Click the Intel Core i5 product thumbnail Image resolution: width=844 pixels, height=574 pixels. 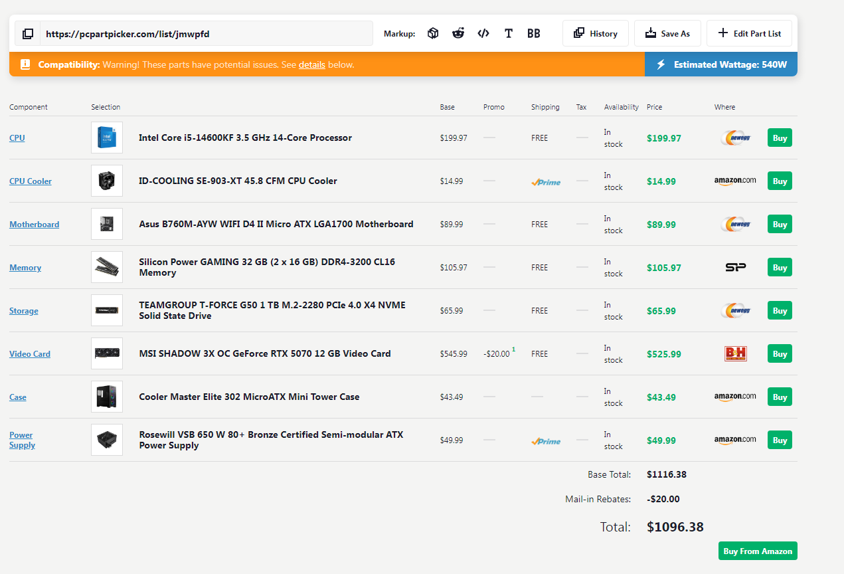(107, 138)
